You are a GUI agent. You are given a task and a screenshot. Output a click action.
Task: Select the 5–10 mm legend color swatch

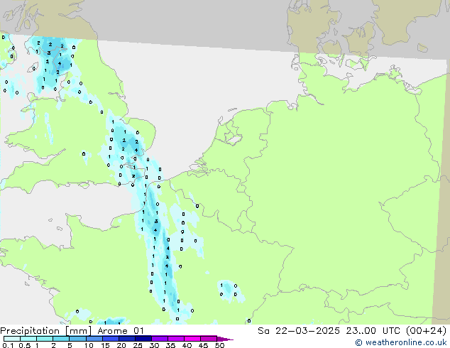[77, 339]
